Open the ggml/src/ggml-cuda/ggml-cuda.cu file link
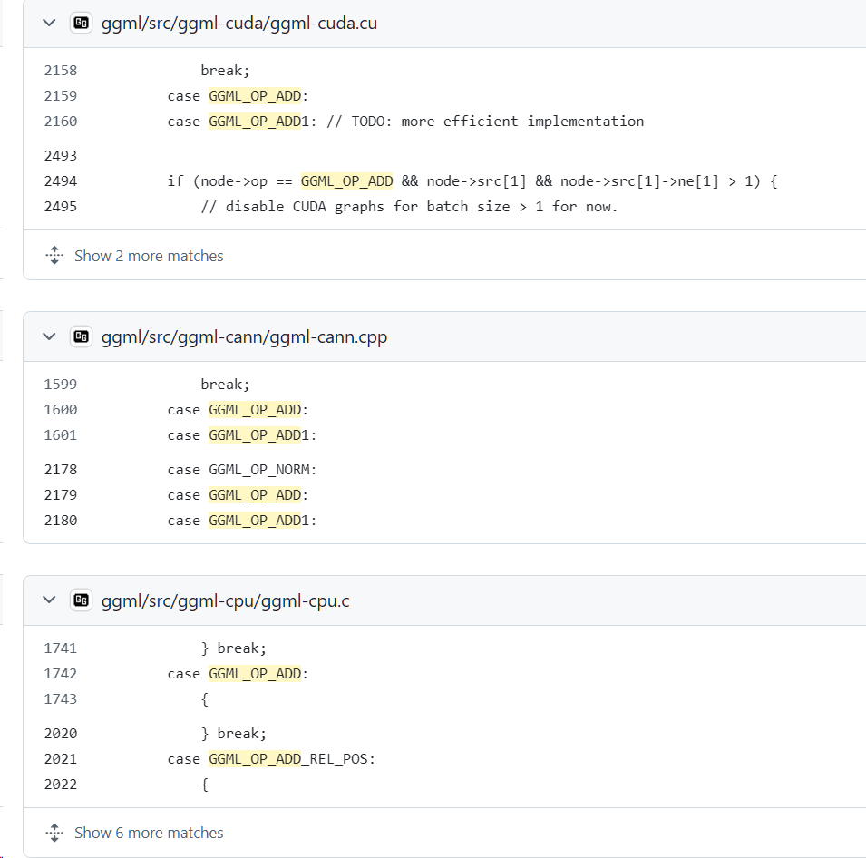The height and width of the screenshot is (858, 866). (x=238, y=23)
